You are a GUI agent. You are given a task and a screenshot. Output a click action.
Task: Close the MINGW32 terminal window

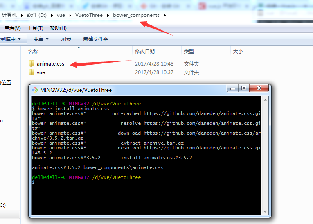(259, 88)
